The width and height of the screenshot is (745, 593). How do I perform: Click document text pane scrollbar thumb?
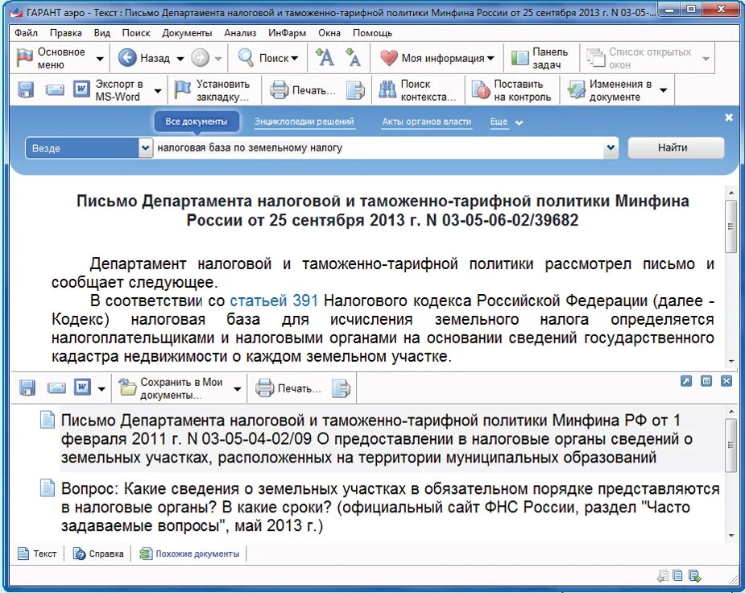(x=731, y=226)
